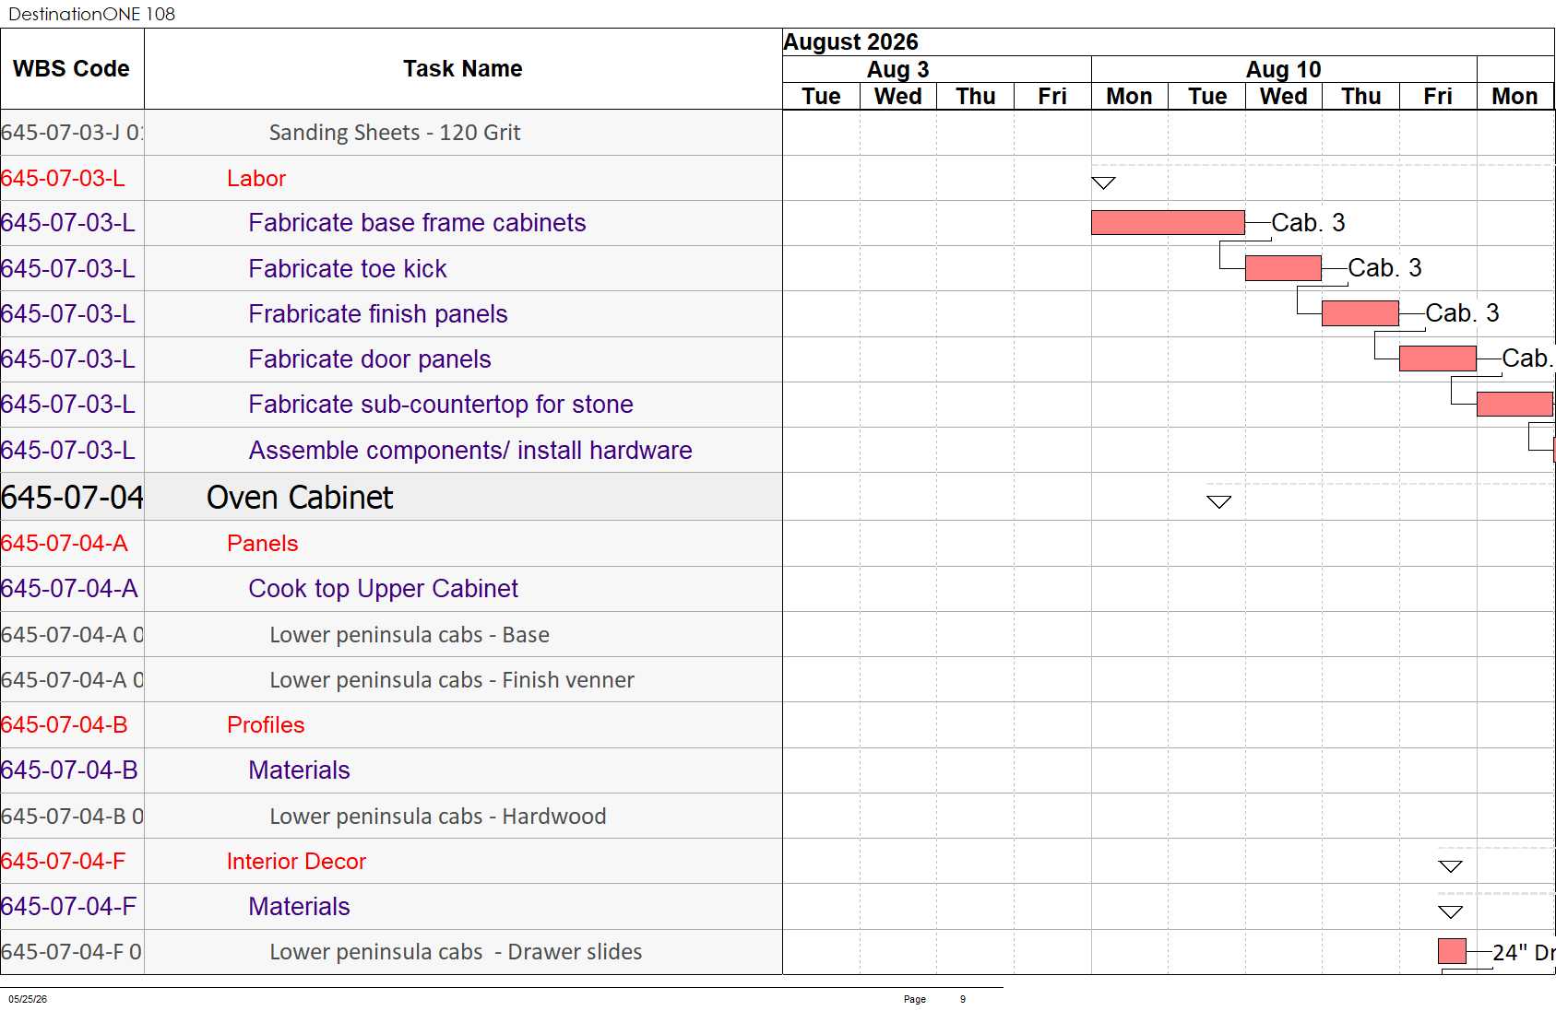Select the Fabricate door panels task
Screen dimensions: 1556x1011
pyautogui.click(x=370, y=359)
